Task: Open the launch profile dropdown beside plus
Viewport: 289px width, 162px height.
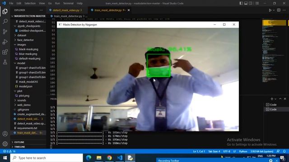Action: pyautogui.click(x=275, y=99)
